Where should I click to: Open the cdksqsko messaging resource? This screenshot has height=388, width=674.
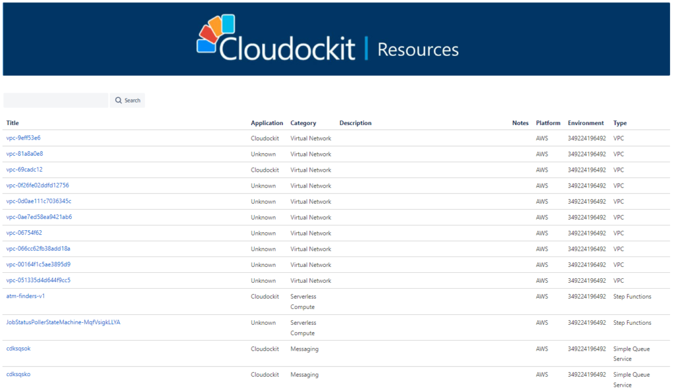[x=19, y=374]
